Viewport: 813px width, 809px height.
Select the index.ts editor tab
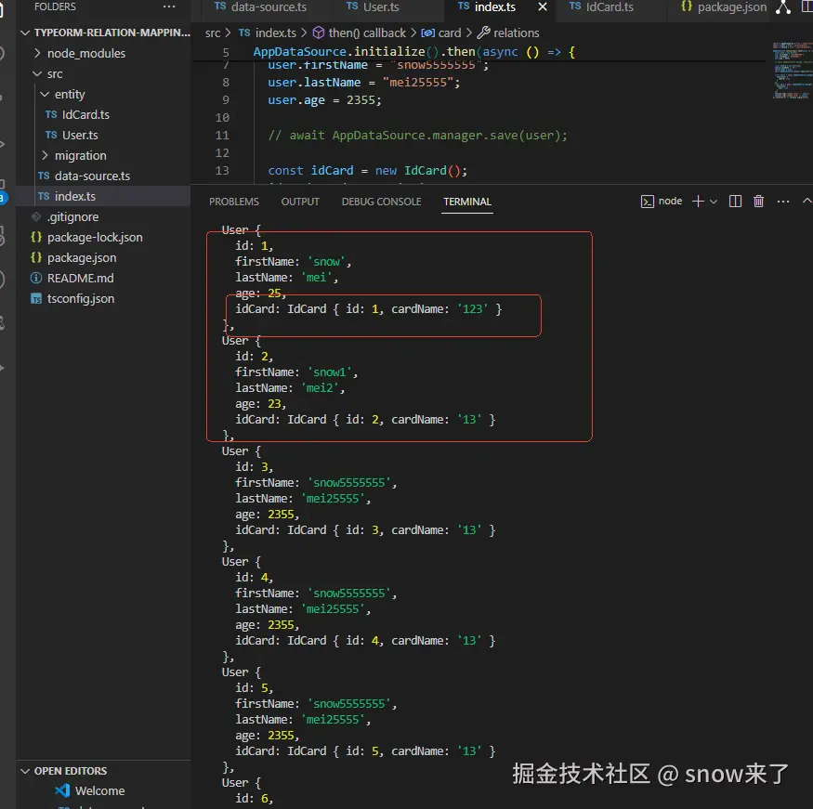(488, 7)
